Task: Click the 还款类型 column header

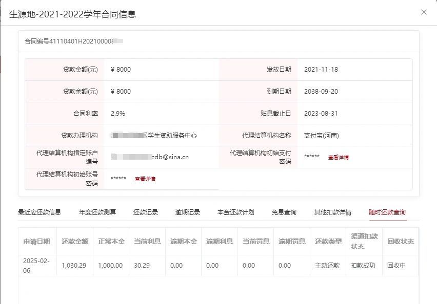Action: click(328, 242)
